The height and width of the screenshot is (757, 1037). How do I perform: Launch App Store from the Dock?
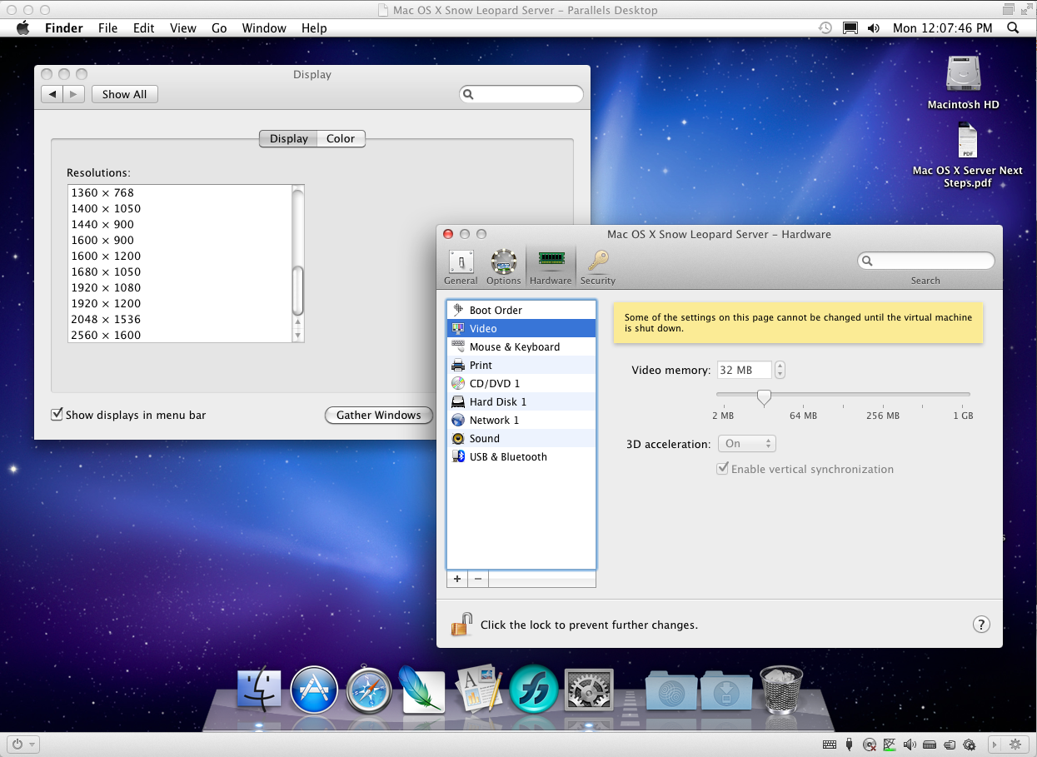click(314, 690)
